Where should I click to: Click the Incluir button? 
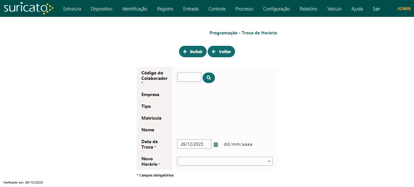[193, 52]
